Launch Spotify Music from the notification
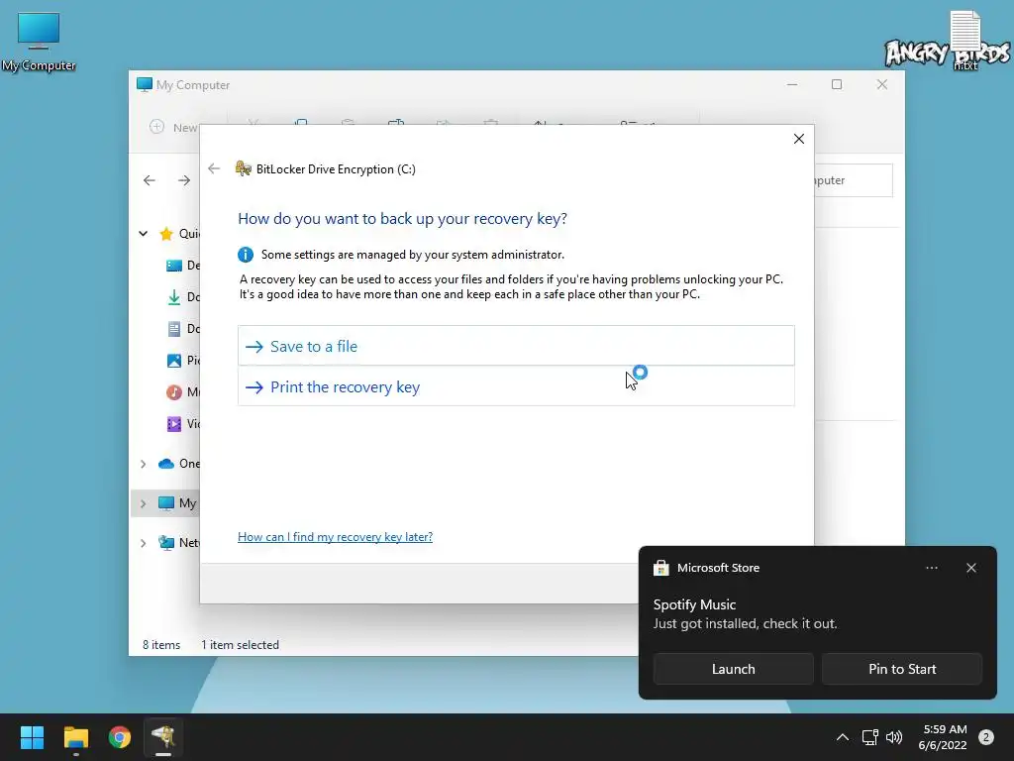Image resolution: width=1014 pixels, height=761 pixels. coord(734,669)
